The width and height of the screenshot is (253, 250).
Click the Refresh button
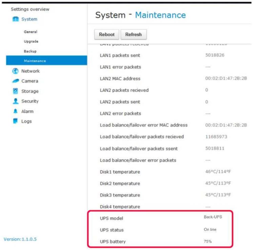click(x=134, y=35)
